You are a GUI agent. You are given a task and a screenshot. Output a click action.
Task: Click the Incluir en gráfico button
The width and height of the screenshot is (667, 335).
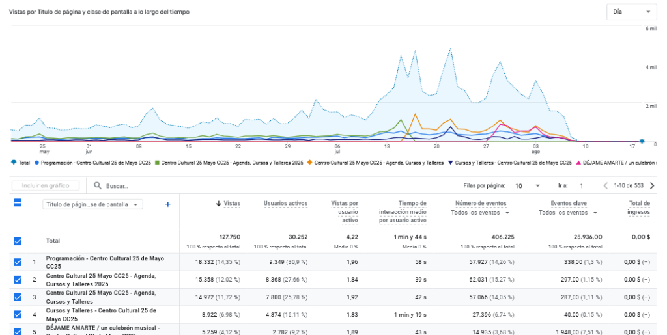46,186
